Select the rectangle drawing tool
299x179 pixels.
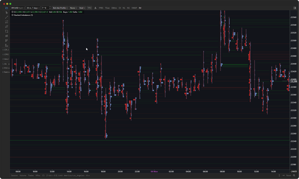coord(6,31)
